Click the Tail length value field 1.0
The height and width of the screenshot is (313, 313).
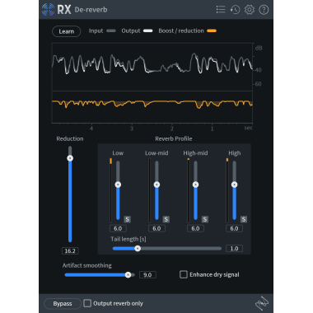pyautogui.click(x=234, y=249)
